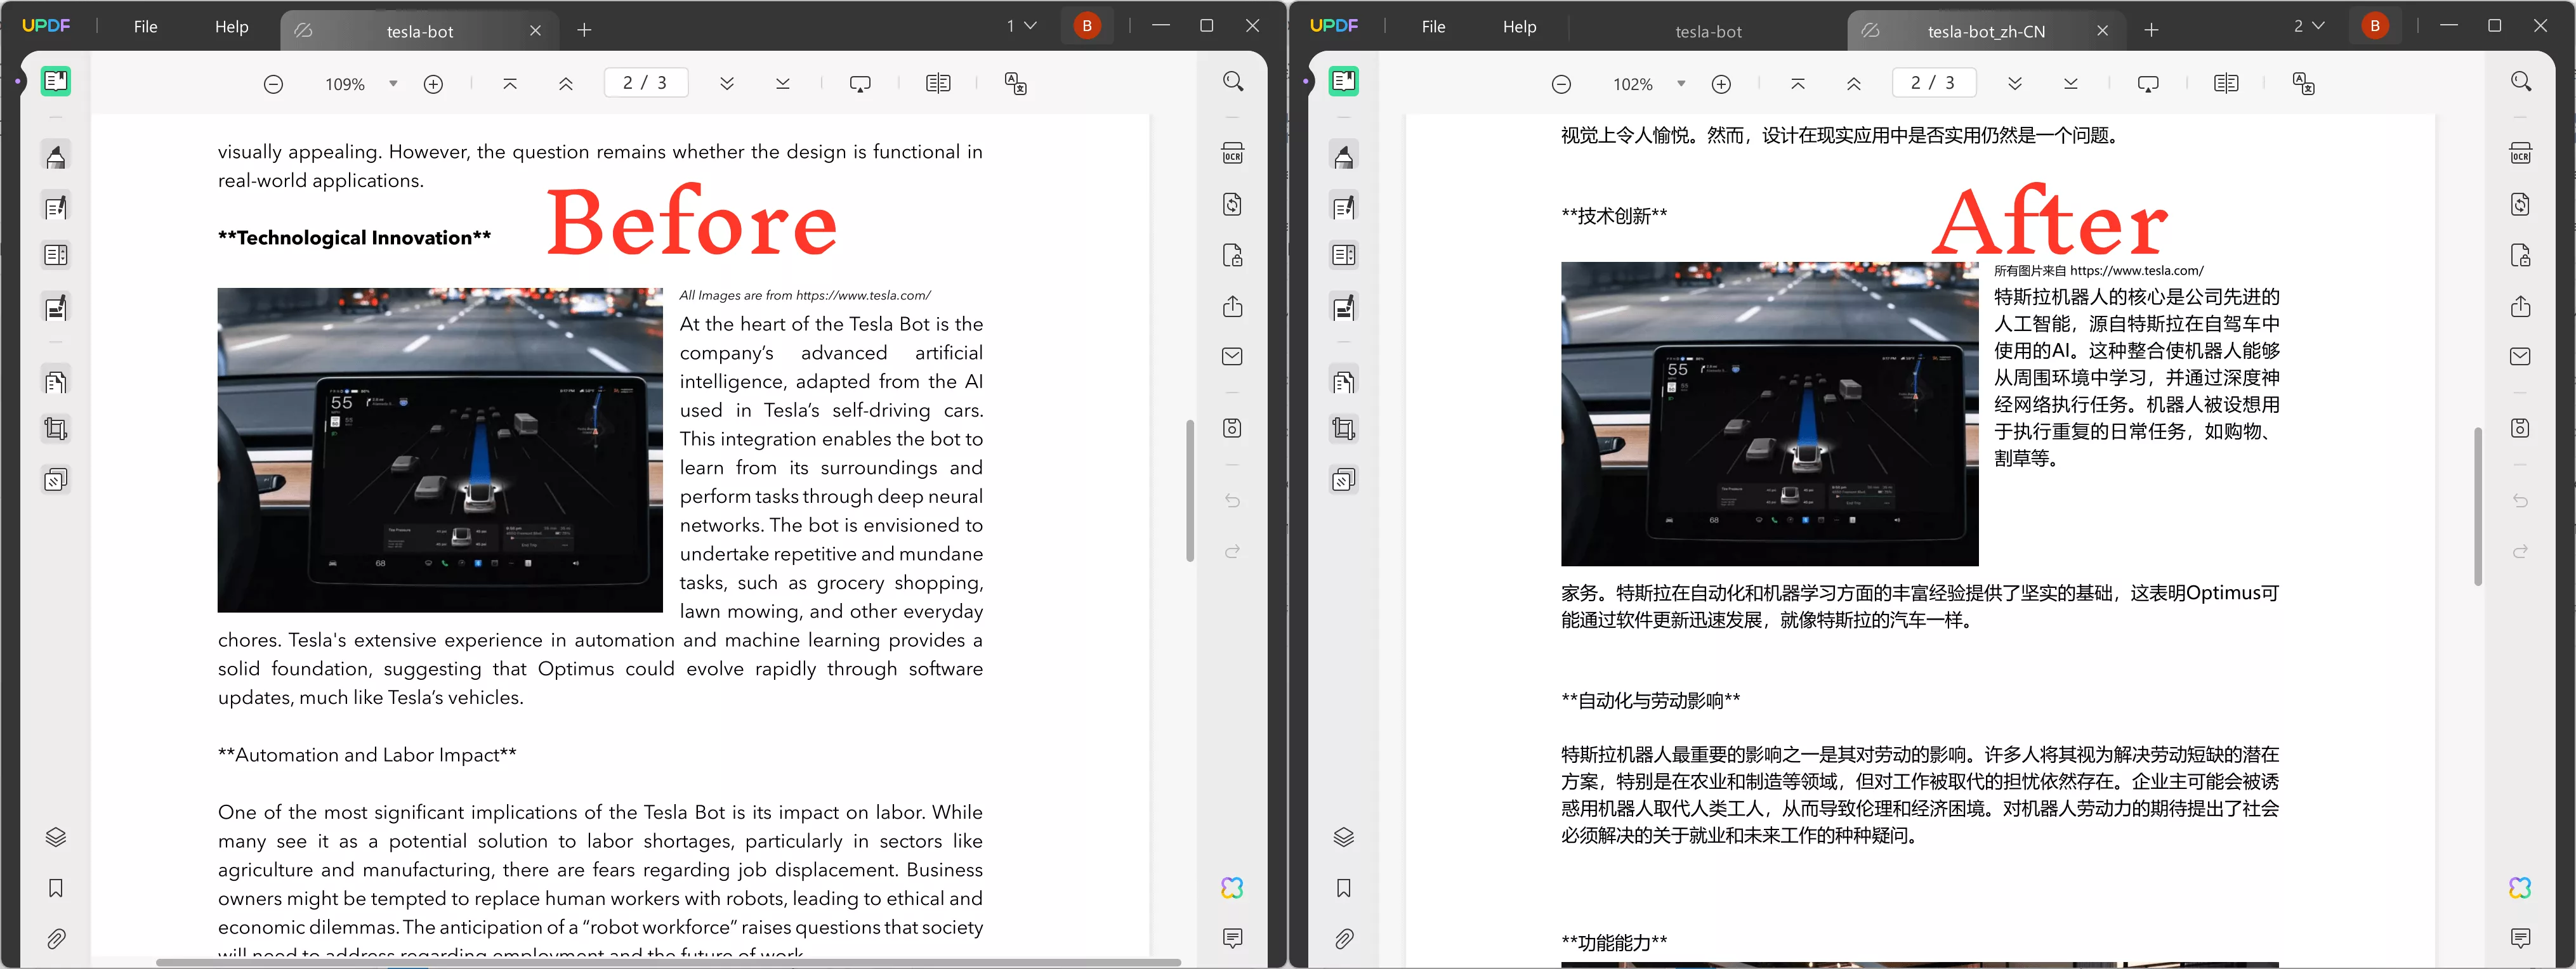Image resolution: width=2576 pixels, height=969 pixels.
Task: Open Layers panel in left window
Action: 56,837
